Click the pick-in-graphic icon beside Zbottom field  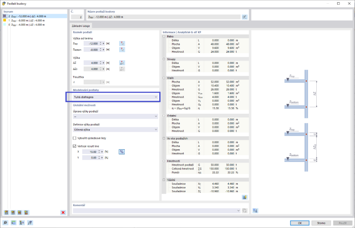click(x=122, y=49)
